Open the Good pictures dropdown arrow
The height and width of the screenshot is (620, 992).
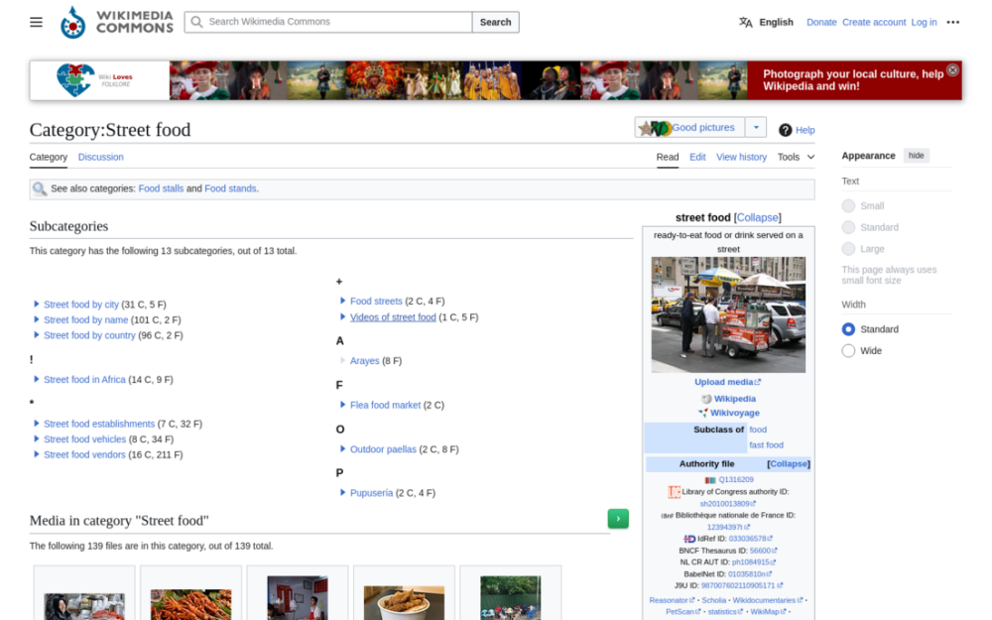(x=756, y=127)
